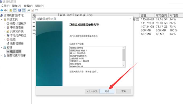Click the 上一步 back button

pyautogui.click(x=92, y=91)
